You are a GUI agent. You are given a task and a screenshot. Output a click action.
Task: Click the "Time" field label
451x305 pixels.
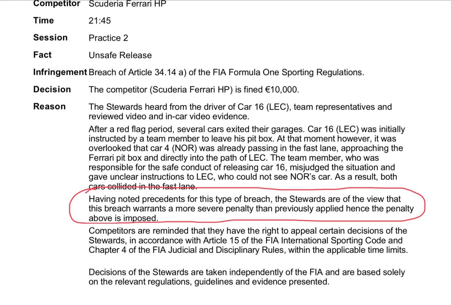(x=44, y=20)
